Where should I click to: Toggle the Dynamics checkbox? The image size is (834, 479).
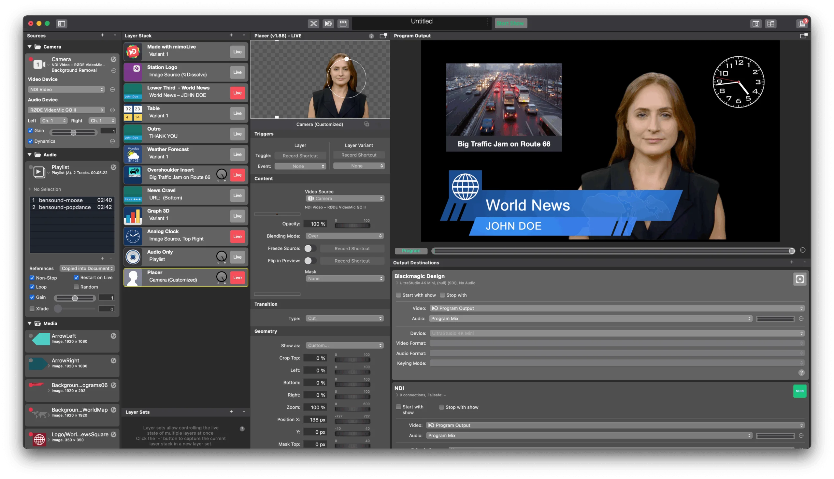[31, 141]
